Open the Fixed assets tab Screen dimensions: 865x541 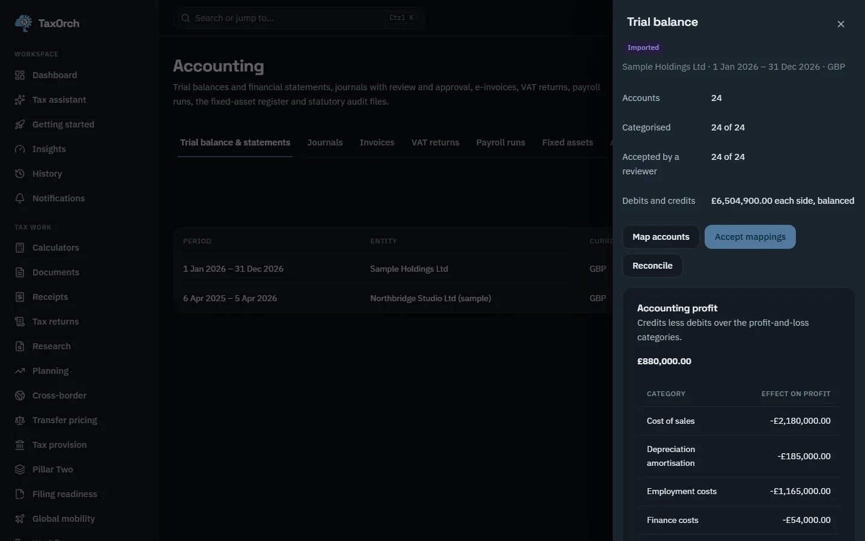pyautogui.click(x=568, y=142)
